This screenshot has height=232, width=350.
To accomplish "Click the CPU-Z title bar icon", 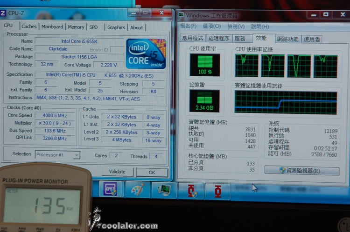I will 3,13.
